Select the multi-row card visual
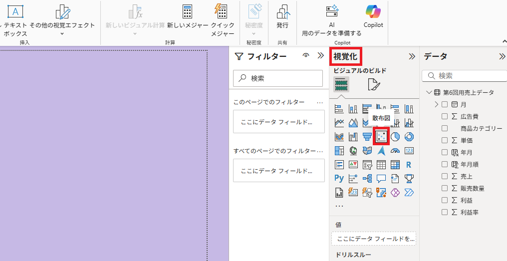Screen dimensions: 507x261 [339, 165]
